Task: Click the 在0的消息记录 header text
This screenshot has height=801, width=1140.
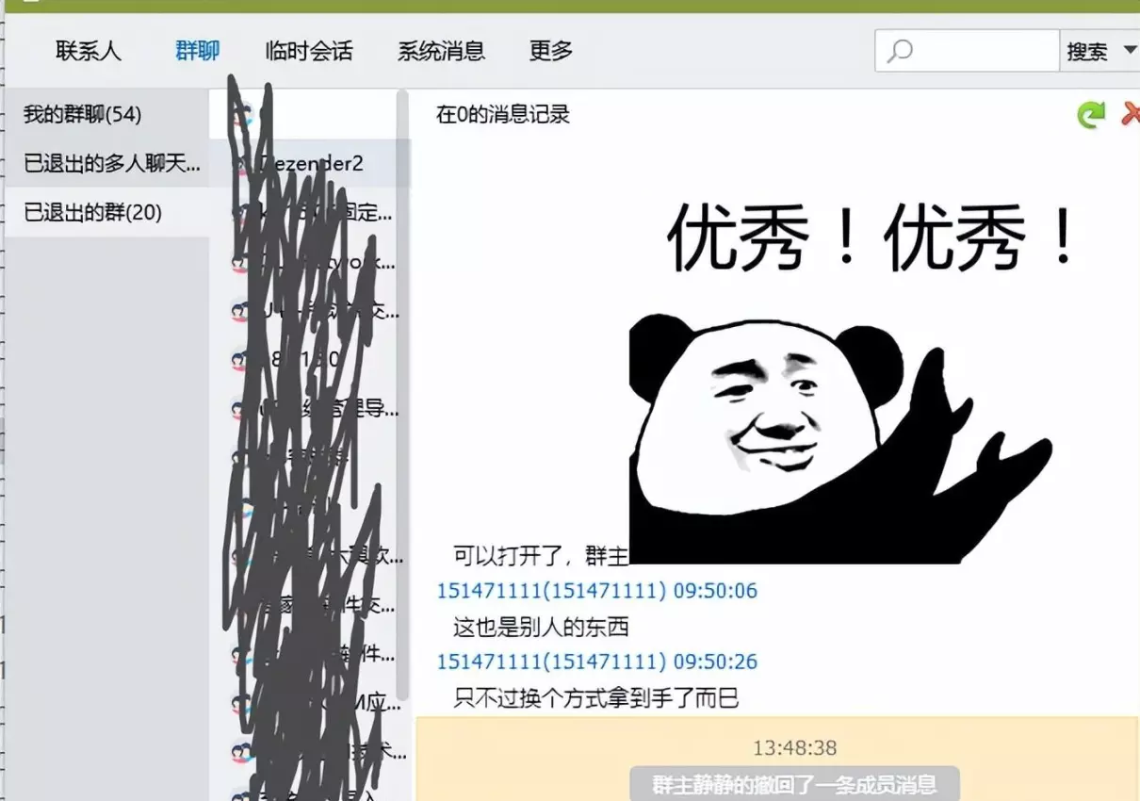Action: [503, 115]
